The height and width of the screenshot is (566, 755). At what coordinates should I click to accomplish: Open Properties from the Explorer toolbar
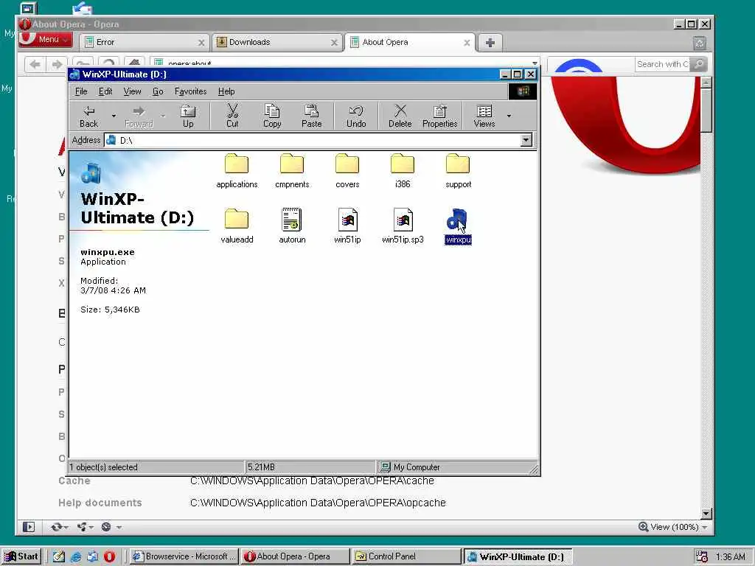(439, 116)
